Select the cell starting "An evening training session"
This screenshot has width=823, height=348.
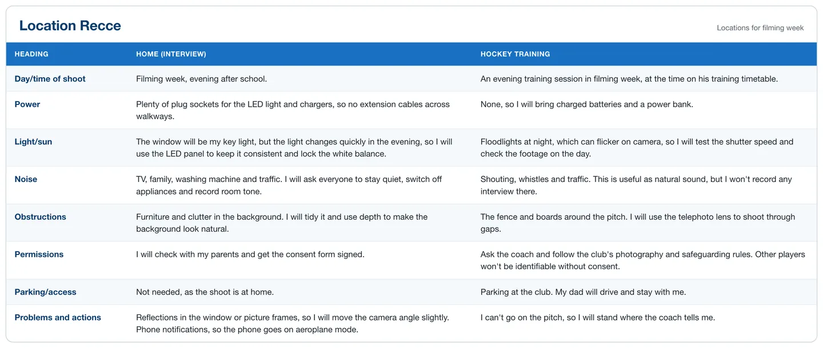[645, 79]
